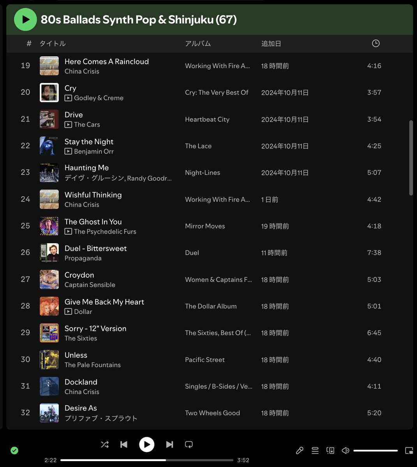
Task: Open the lyrics microphone icon
Action: 299,451
